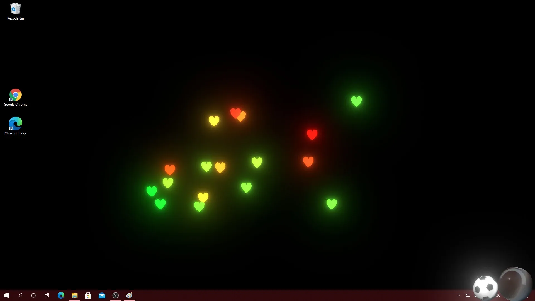Select the Recycle Bin label text

point(15,18)
